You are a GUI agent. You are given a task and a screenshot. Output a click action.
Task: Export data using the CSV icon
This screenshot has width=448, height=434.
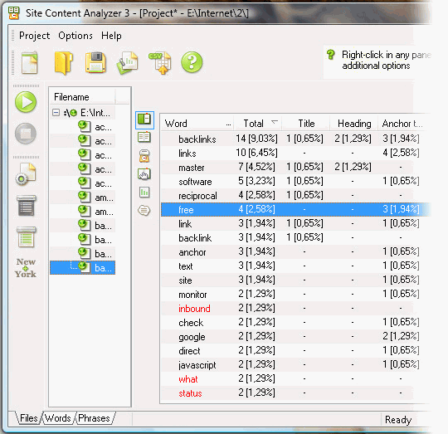coord(161,63)
